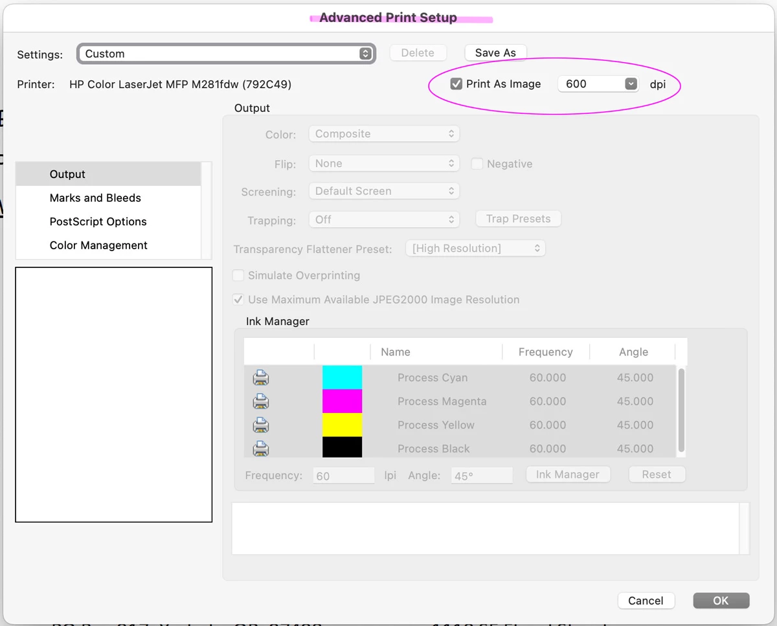777x626 pixels.
Task: Select the Process Cyan row name
Action: click(433, 377)
